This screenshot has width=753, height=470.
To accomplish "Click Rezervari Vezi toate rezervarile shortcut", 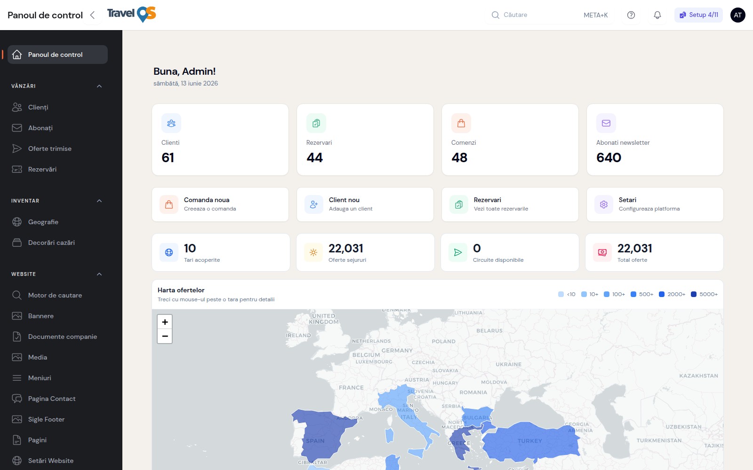I will 510,204.
